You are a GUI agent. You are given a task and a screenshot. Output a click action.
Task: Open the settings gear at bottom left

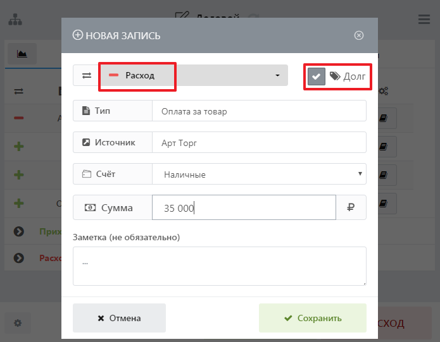tap(18, 323)
